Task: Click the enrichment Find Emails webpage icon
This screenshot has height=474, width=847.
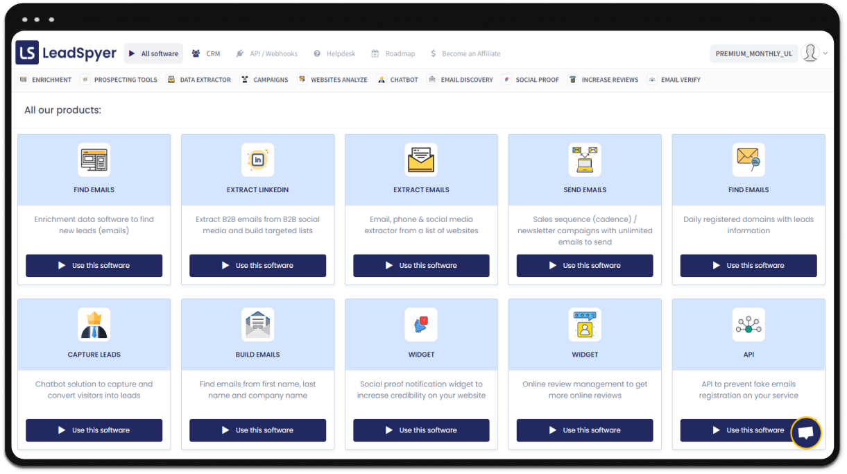Action: [94, 160]
